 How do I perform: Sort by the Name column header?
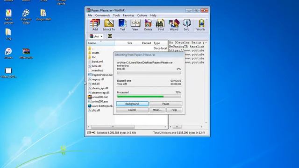pyautogui.click(x=101, y=43)
